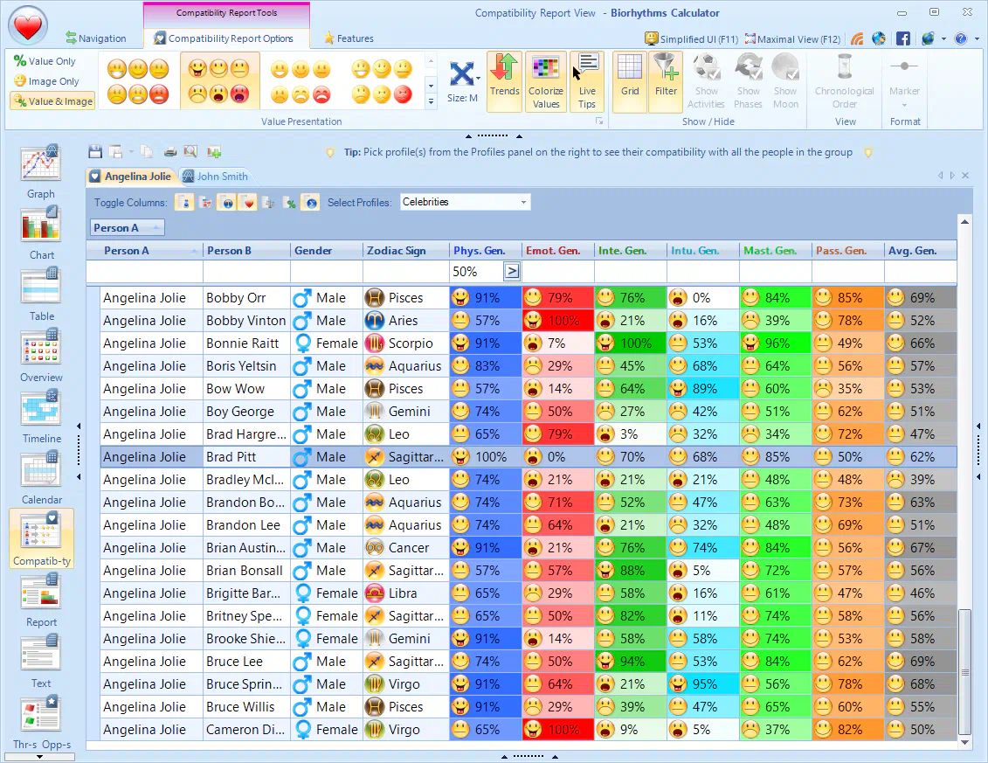Expand the Person A grouping dropdown
The width and height of the screenshot is (988, 763).
(127, 228)
